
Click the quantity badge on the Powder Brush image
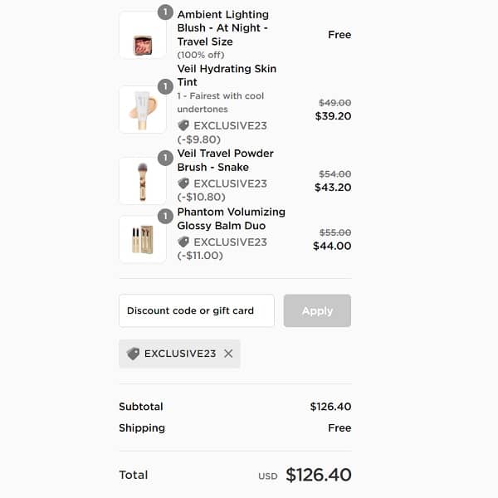click(x=165, y=158)
